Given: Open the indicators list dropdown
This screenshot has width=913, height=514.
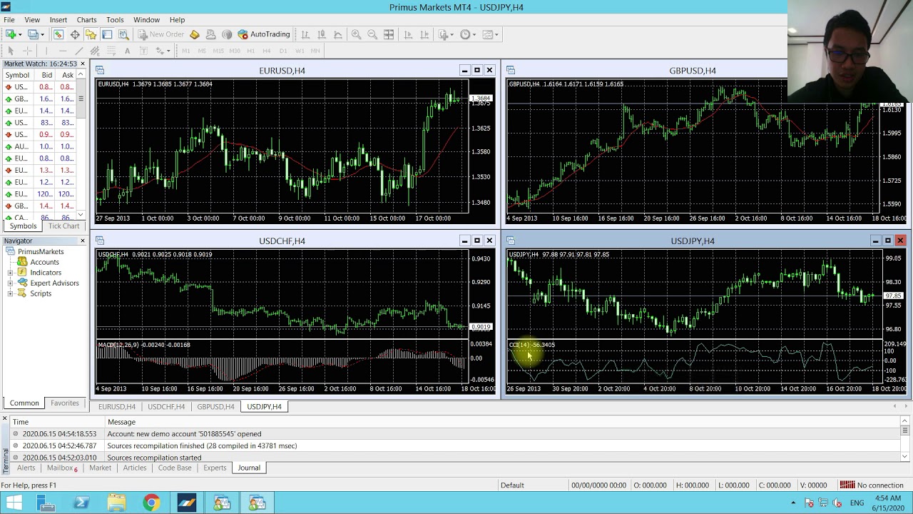Looking at the screenshot, I should 447,34.
